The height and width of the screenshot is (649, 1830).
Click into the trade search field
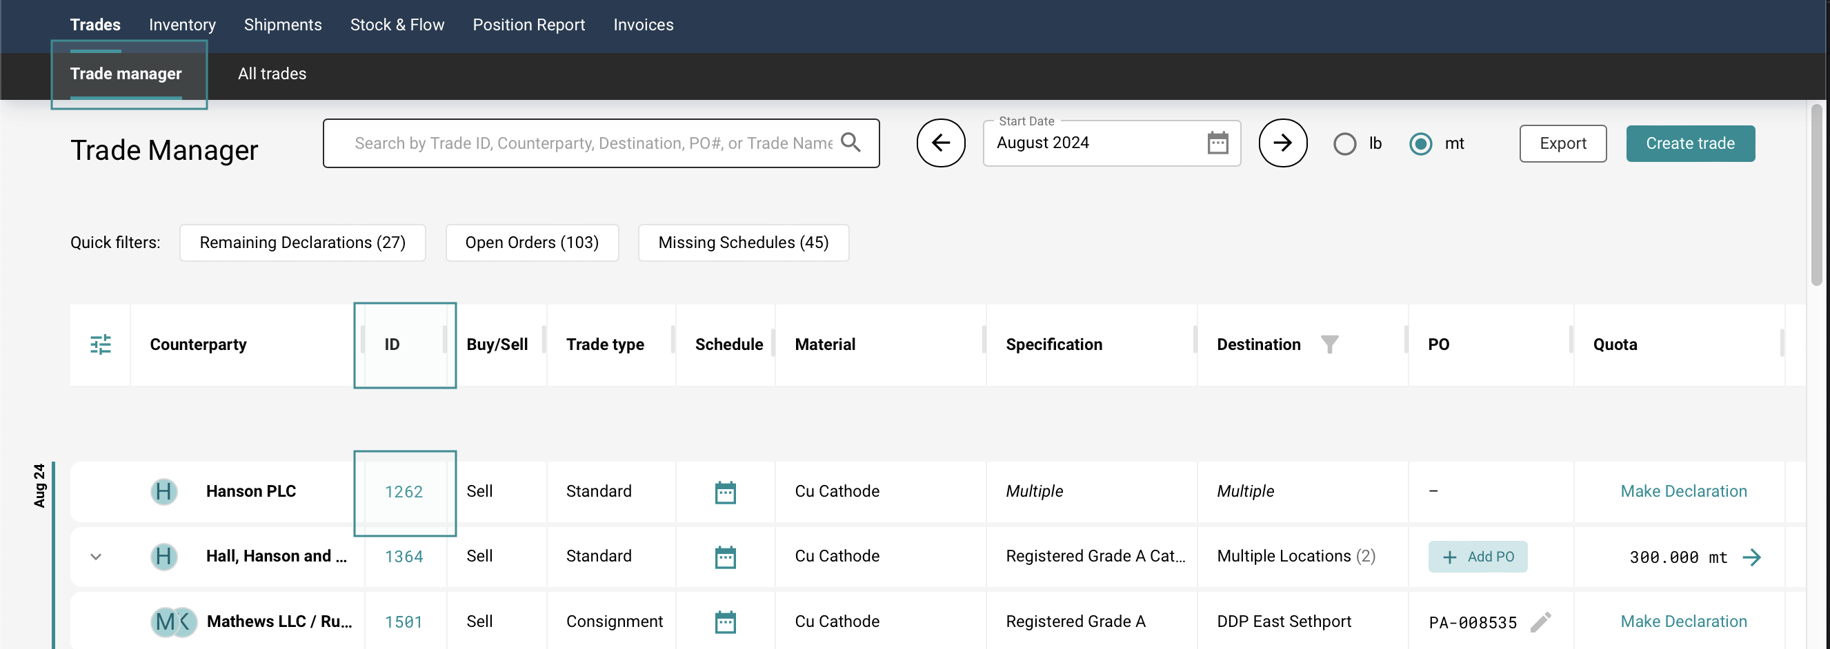[x=593, y=143]
